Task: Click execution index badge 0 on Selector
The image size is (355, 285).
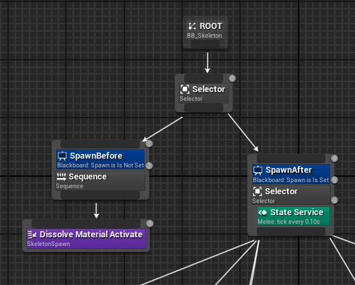Action: point(232,79)
